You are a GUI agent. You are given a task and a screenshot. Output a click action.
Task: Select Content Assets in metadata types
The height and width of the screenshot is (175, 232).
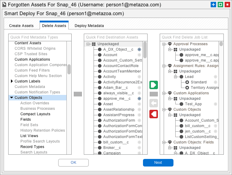[28, 43]
